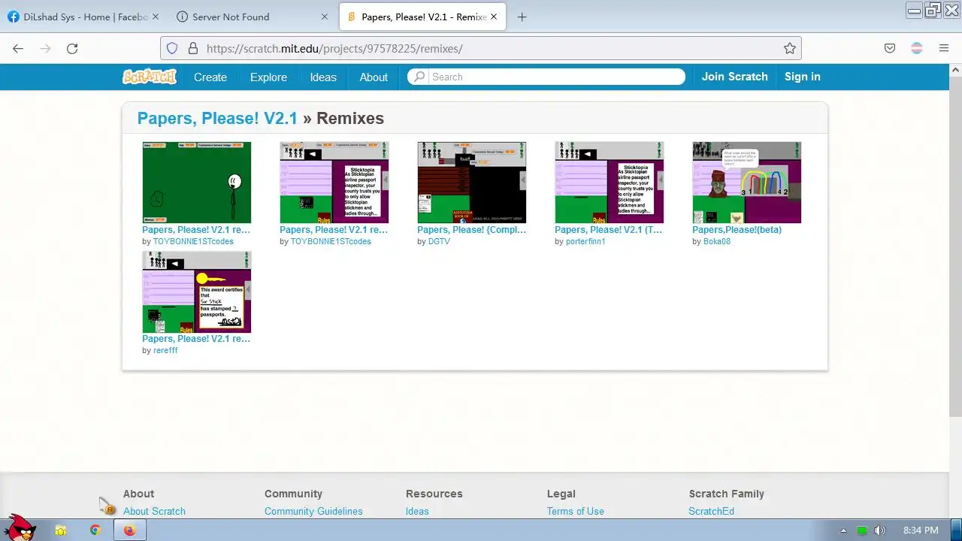Open first remix thumbnail by TOYBONNIE1STcodes
Viewport: 962px width, 541px height.
point(197,183)
